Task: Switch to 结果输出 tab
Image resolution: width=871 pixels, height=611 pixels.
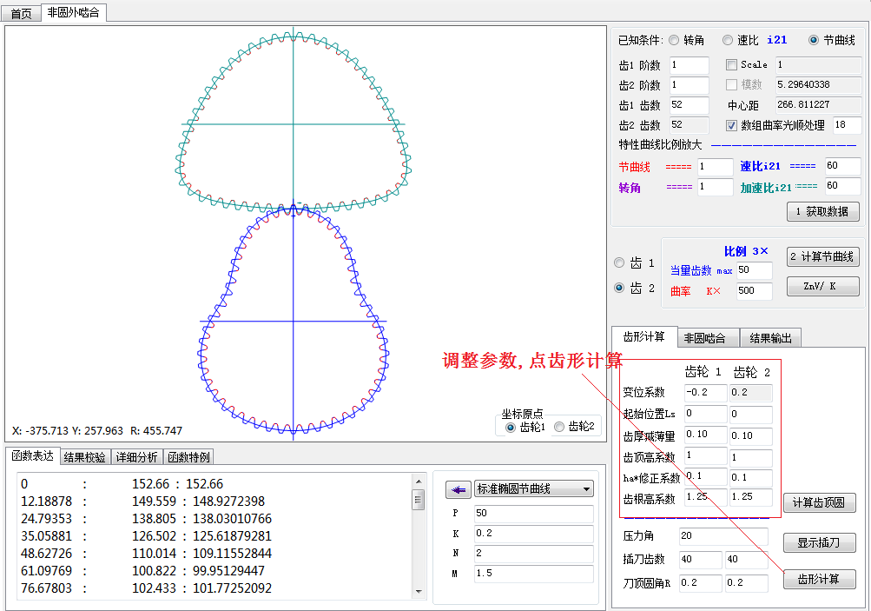Action: pyautogui.click(x=770, y=337)
